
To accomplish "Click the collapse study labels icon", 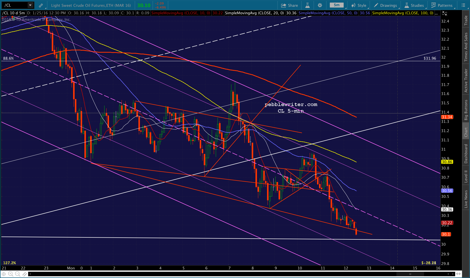I will pyautogui.click(x=444, y=13).
